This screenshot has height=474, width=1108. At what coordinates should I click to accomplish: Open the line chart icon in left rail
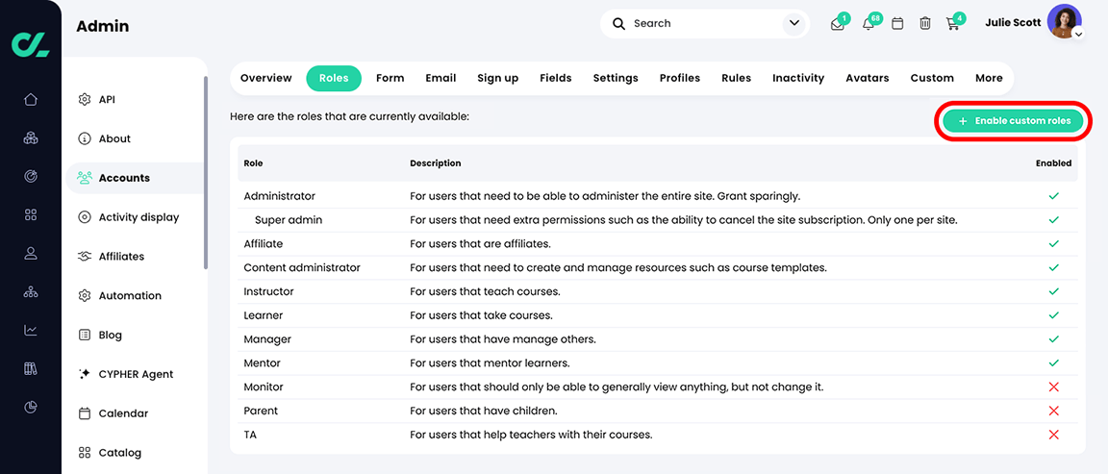pyautogui.click(x=31, y=330)
